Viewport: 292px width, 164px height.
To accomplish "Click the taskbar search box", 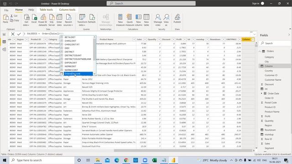I will click(42, 160).
